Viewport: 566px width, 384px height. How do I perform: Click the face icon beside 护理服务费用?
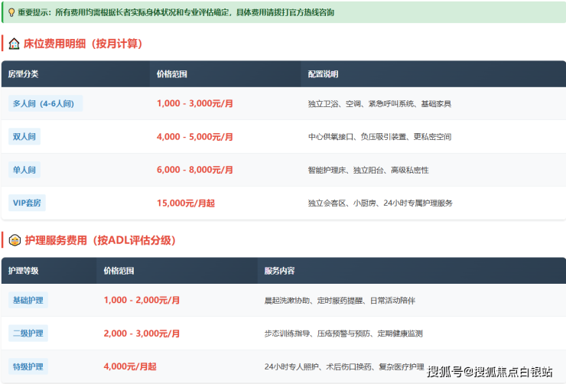point(15,240)
